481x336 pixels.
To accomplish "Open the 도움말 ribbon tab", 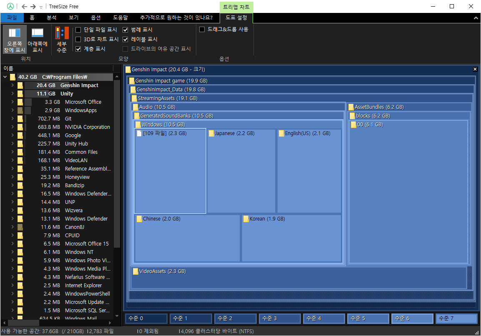I will [x=120, y=18].
